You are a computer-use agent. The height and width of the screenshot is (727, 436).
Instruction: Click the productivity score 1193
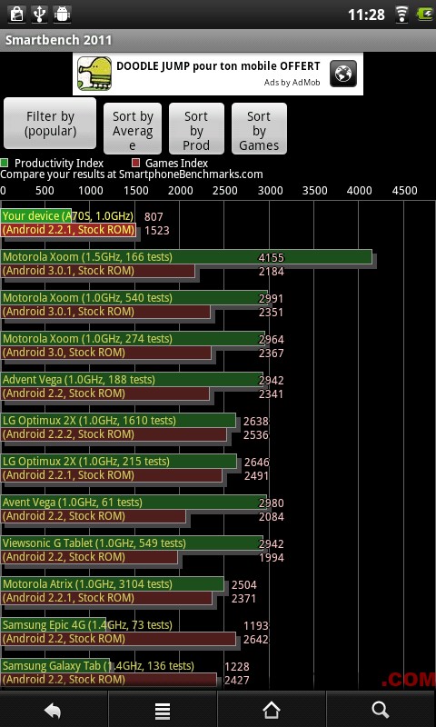click(x=256, y=626)
